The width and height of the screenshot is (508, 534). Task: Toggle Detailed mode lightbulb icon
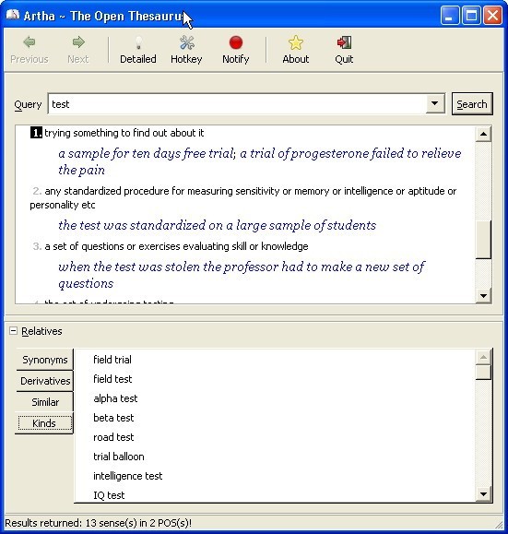(x=138, y=42)
